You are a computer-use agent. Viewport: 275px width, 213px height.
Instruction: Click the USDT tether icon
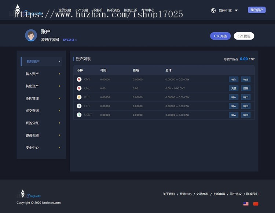79,115
